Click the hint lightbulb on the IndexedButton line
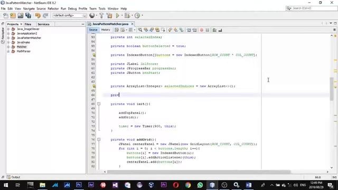 coord(94,55)
